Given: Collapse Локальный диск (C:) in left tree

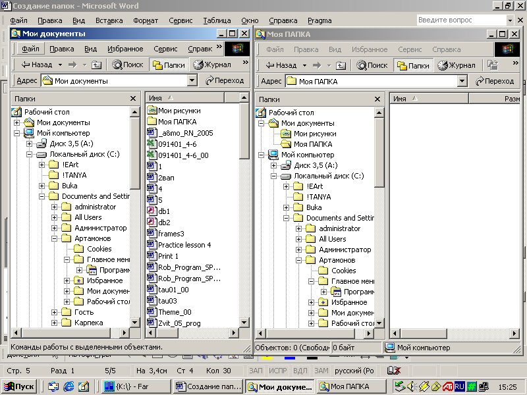Looking at the screenshot, I should (x=30, y=154).
